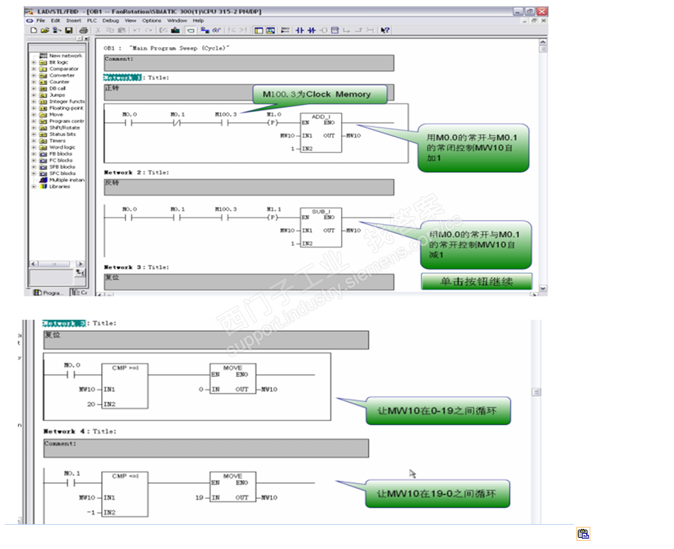Expand the Bit logic tree folder
This screenshot has height=549, width=674.
[x=34, y=62]
